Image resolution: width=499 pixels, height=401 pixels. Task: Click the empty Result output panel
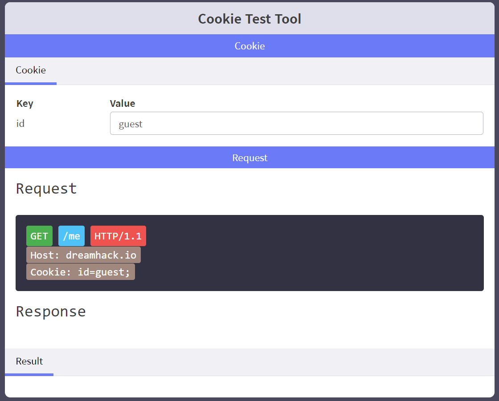250,385
